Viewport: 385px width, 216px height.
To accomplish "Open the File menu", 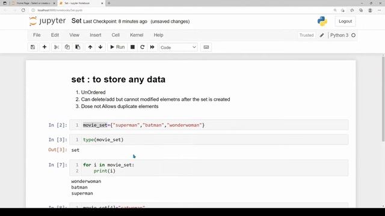I will tap(37, 35).
